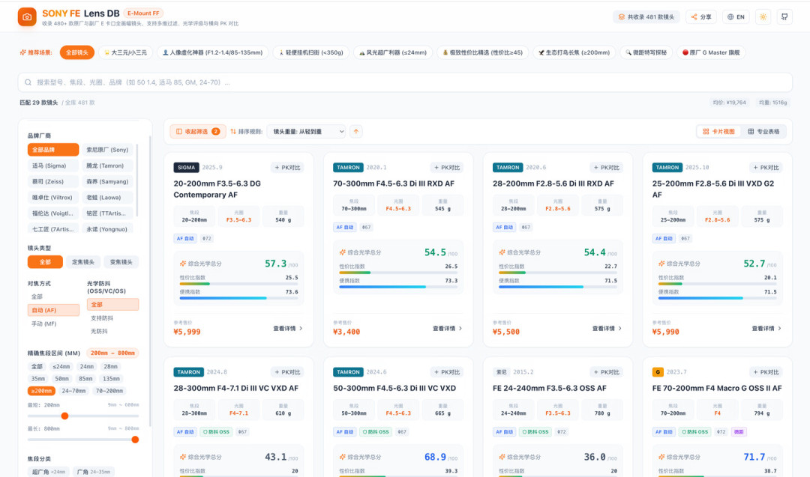Select 超广角 <24mm category chip
Image resolution: width=810 pixels, height=477 pixels.
tap(49, 472)
